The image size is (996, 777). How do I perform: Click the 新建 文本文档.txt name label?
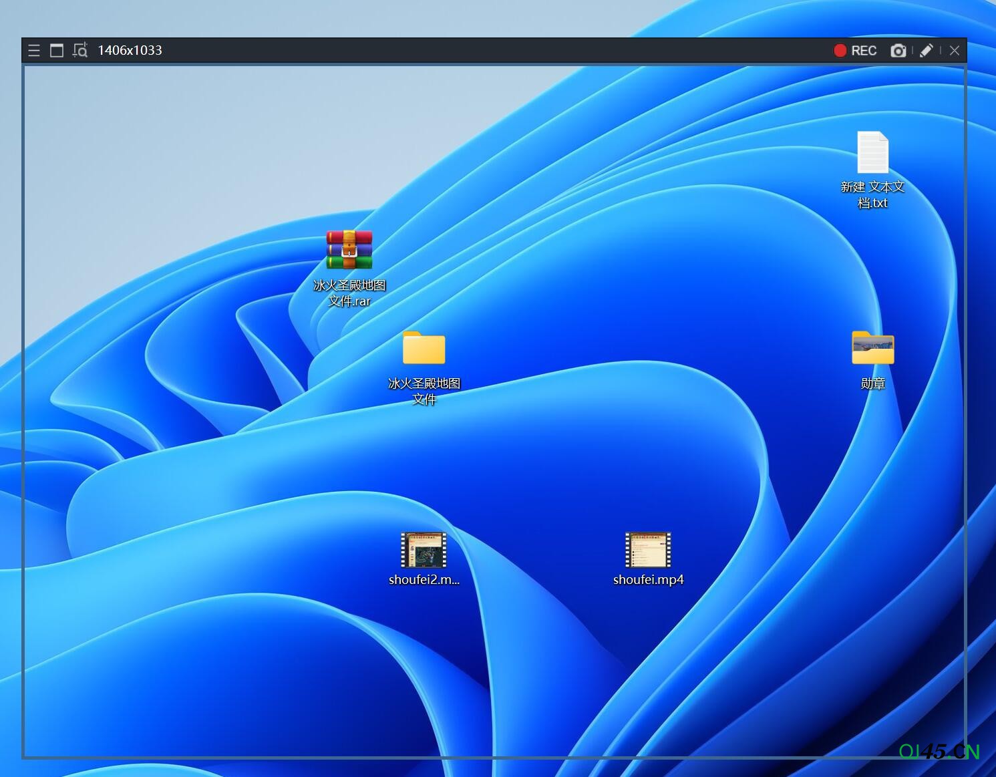(x=873, y=194)
